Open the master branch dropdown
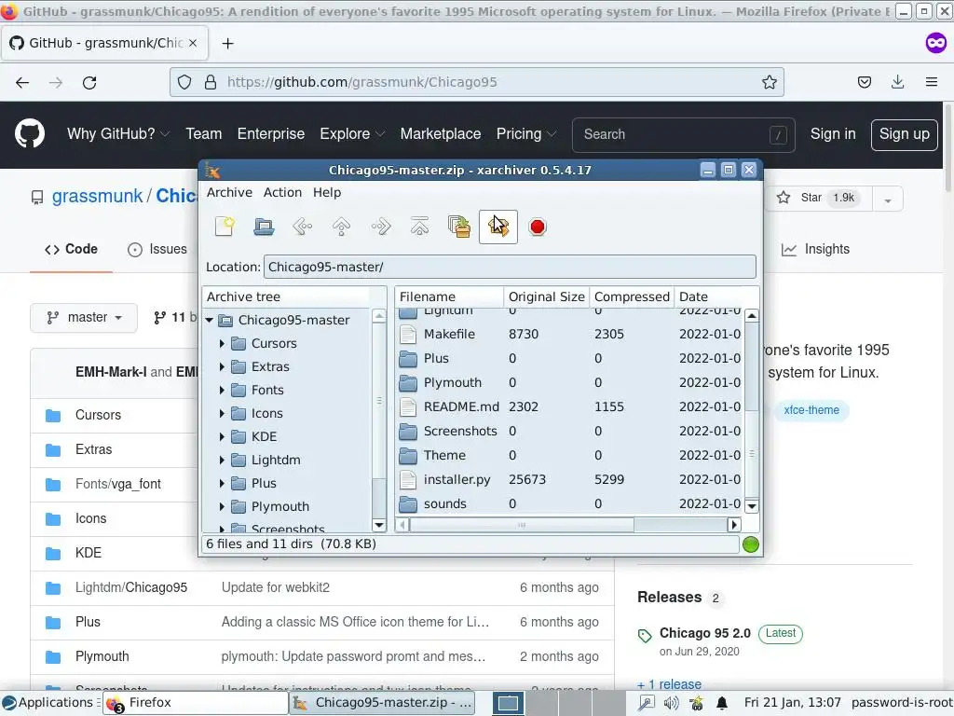 (84, 317)
